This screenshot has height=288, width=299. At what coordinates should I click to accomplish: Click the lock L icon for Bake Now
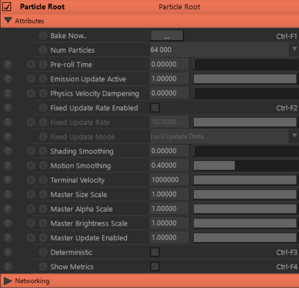(x=43, y=35)
